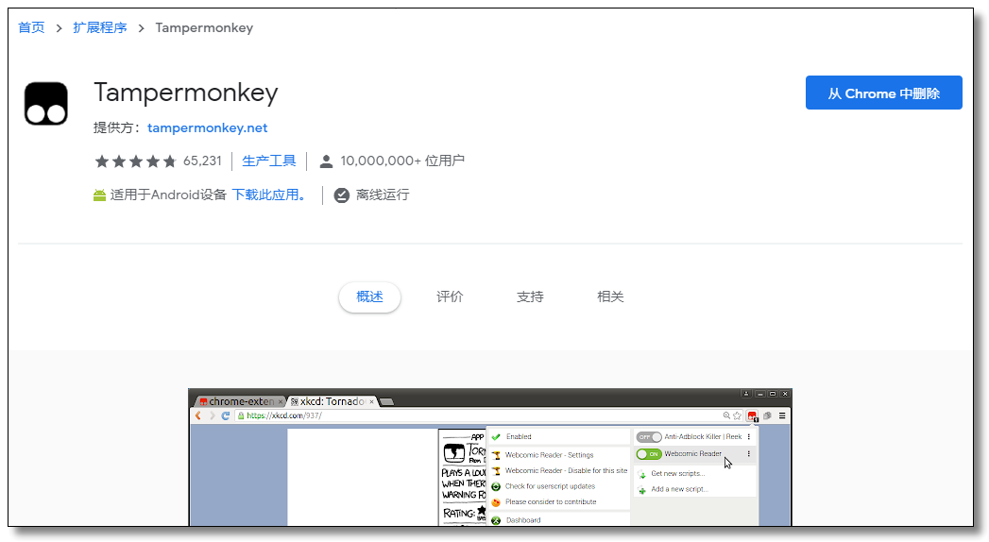The height and width of the screenshot is (542, 989).
Task: Open the Webcomic Reader three-dot menu
Action: coord(749,454)
